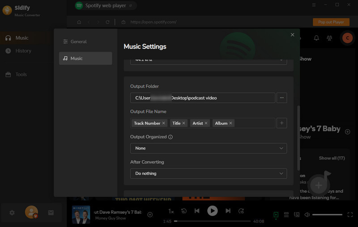
Task: Mute the player volume
Action: [x=307, y=214]
